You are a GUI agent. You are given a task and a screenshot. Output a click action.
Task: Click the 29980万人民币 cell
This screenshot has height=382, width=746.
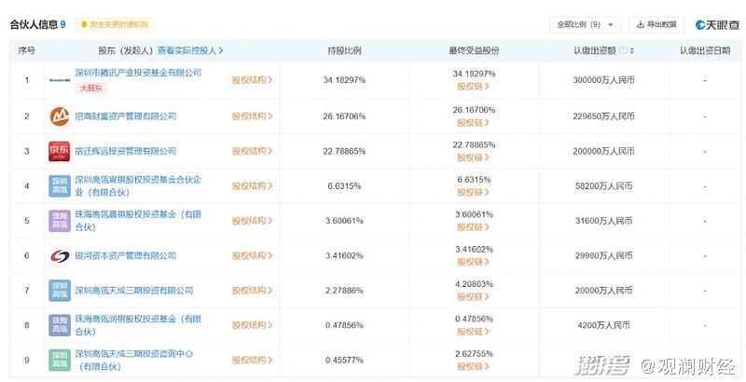tap(603, 255)
